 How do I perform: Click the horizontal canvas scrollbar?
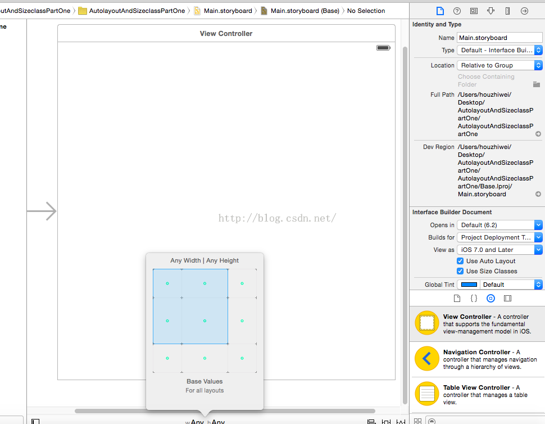[225, 411]
